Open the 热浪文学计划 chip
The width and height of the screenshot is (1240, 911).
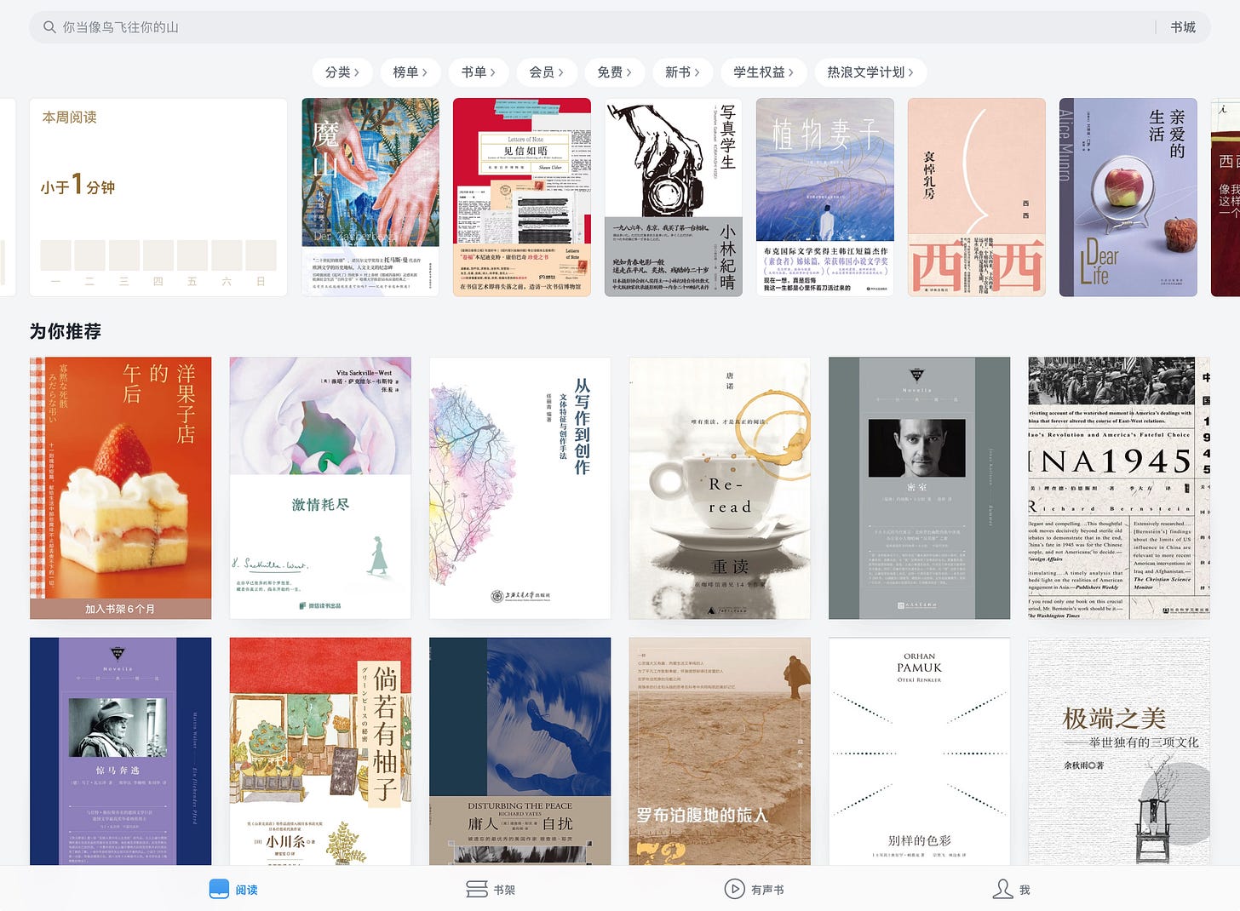[x=870, y=72]
